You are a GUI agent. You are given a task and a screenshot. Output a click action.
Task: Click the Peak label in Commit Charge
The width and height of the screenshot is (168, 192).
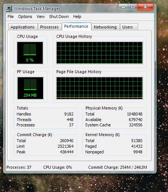[x=21, y=152]
